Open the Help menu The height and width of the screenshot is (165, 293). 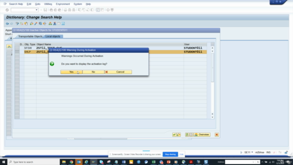coord(88,4)
